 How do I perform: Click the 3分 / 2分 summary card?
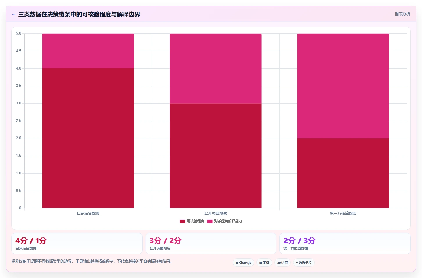click(x=211, y=243)
